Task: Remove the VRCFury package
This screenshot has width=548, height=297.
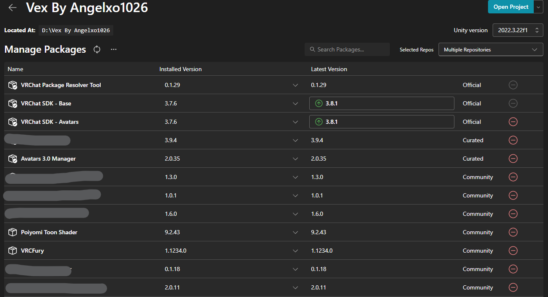Action: pyautogui.click(x=513, y=251)
